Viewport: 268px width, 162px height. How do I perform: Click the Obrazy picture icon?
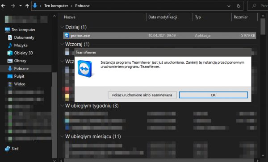pyautogui.click(x=10, y=61)
